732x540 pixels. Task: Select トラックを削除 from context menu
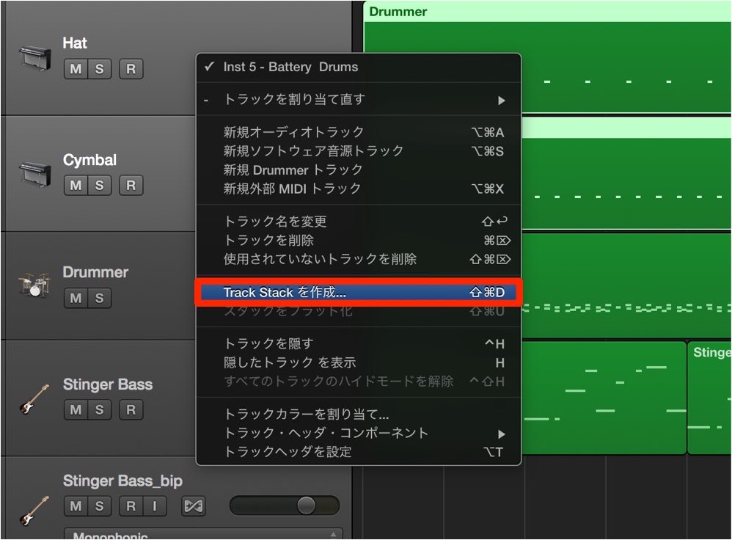coord(359,240)
